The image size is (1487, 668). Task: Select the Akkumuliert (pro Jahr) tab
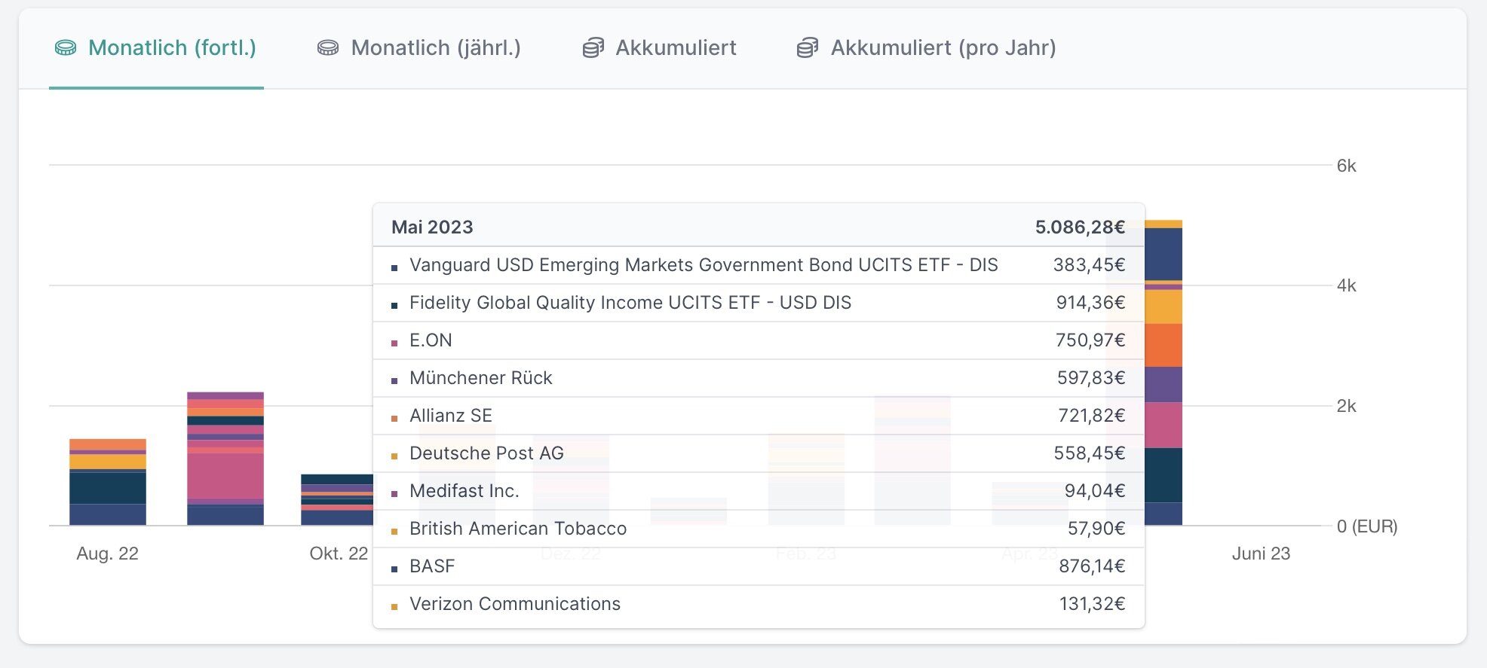pyautogui.click(x=943, y=48)
